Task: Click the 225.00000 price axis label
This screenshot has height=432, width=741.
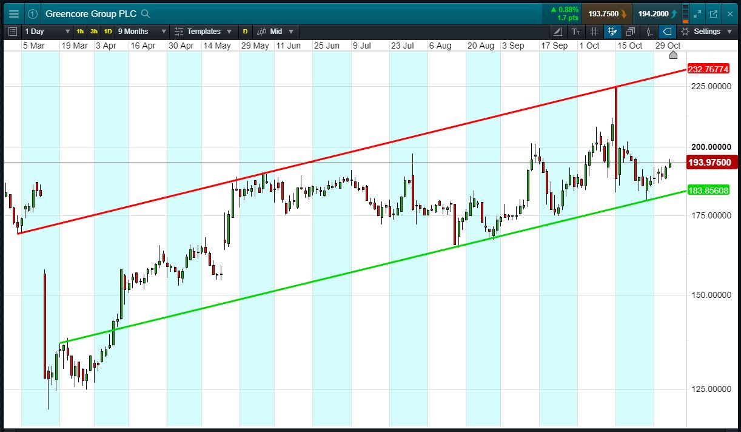Action: pyautogui.click(x=711, y=86)
